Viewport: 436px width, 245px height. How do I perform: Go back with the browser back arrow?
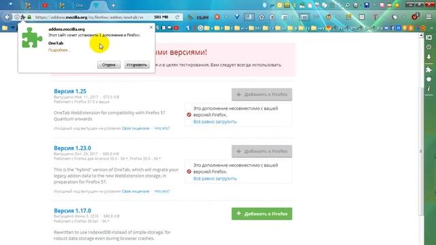pyautogui.click(x=7, y=17)
